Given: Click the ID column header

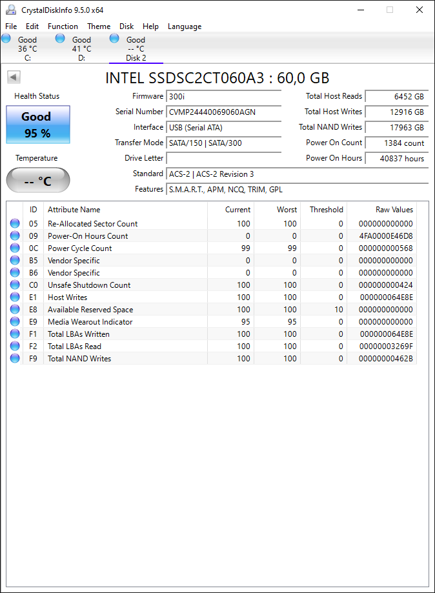Looking at the screenshot, I should tap(34, 210).
